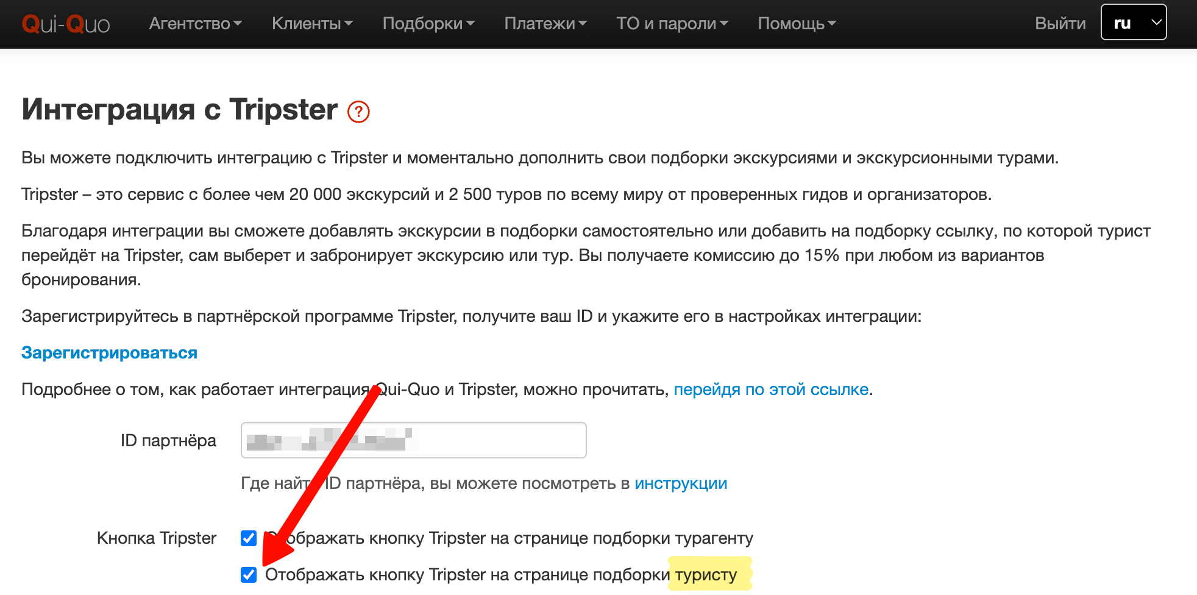
Task: Toggle the Tripster button checkbox for турагенту
Action: [249, 538]
